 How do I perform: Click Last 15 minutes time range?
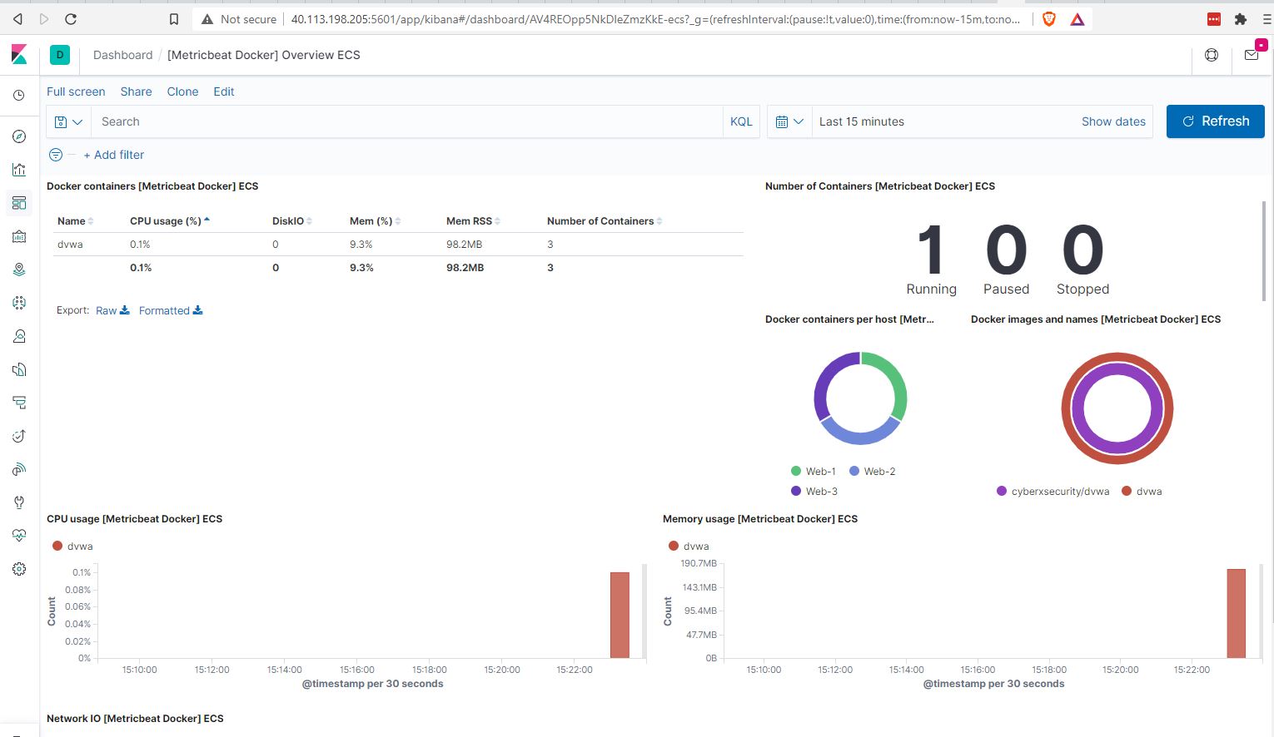862,121
